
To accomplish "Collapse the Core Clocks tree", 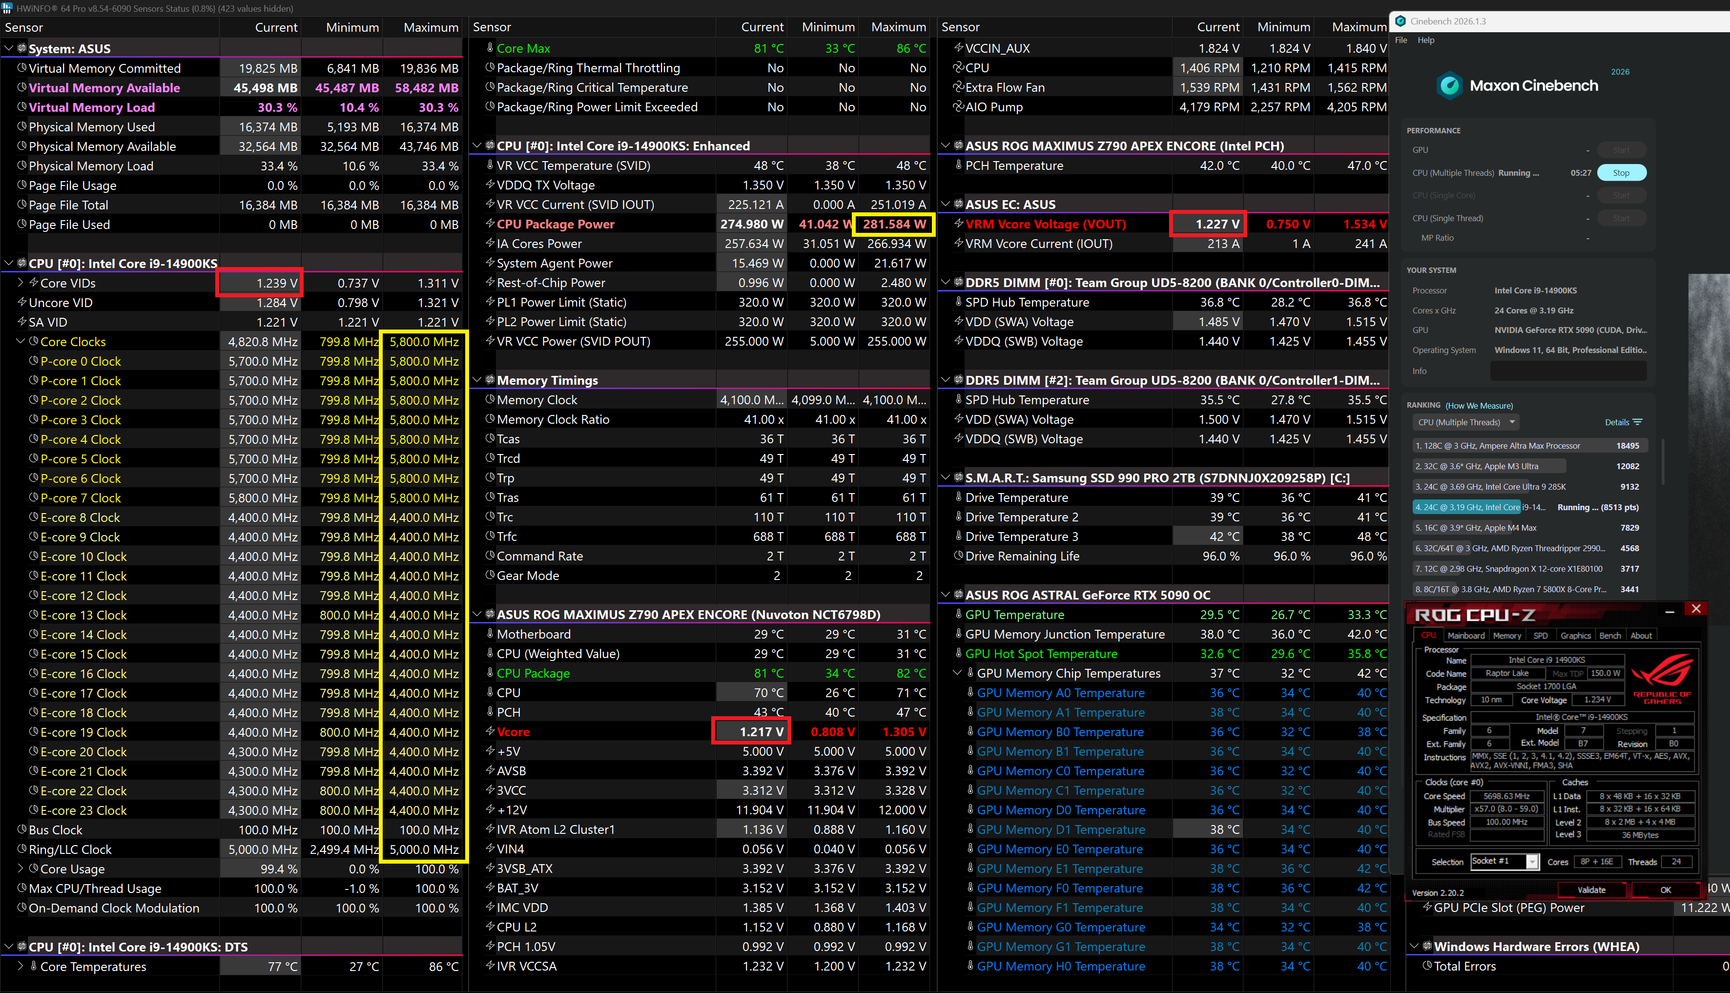I will [21, 341].
